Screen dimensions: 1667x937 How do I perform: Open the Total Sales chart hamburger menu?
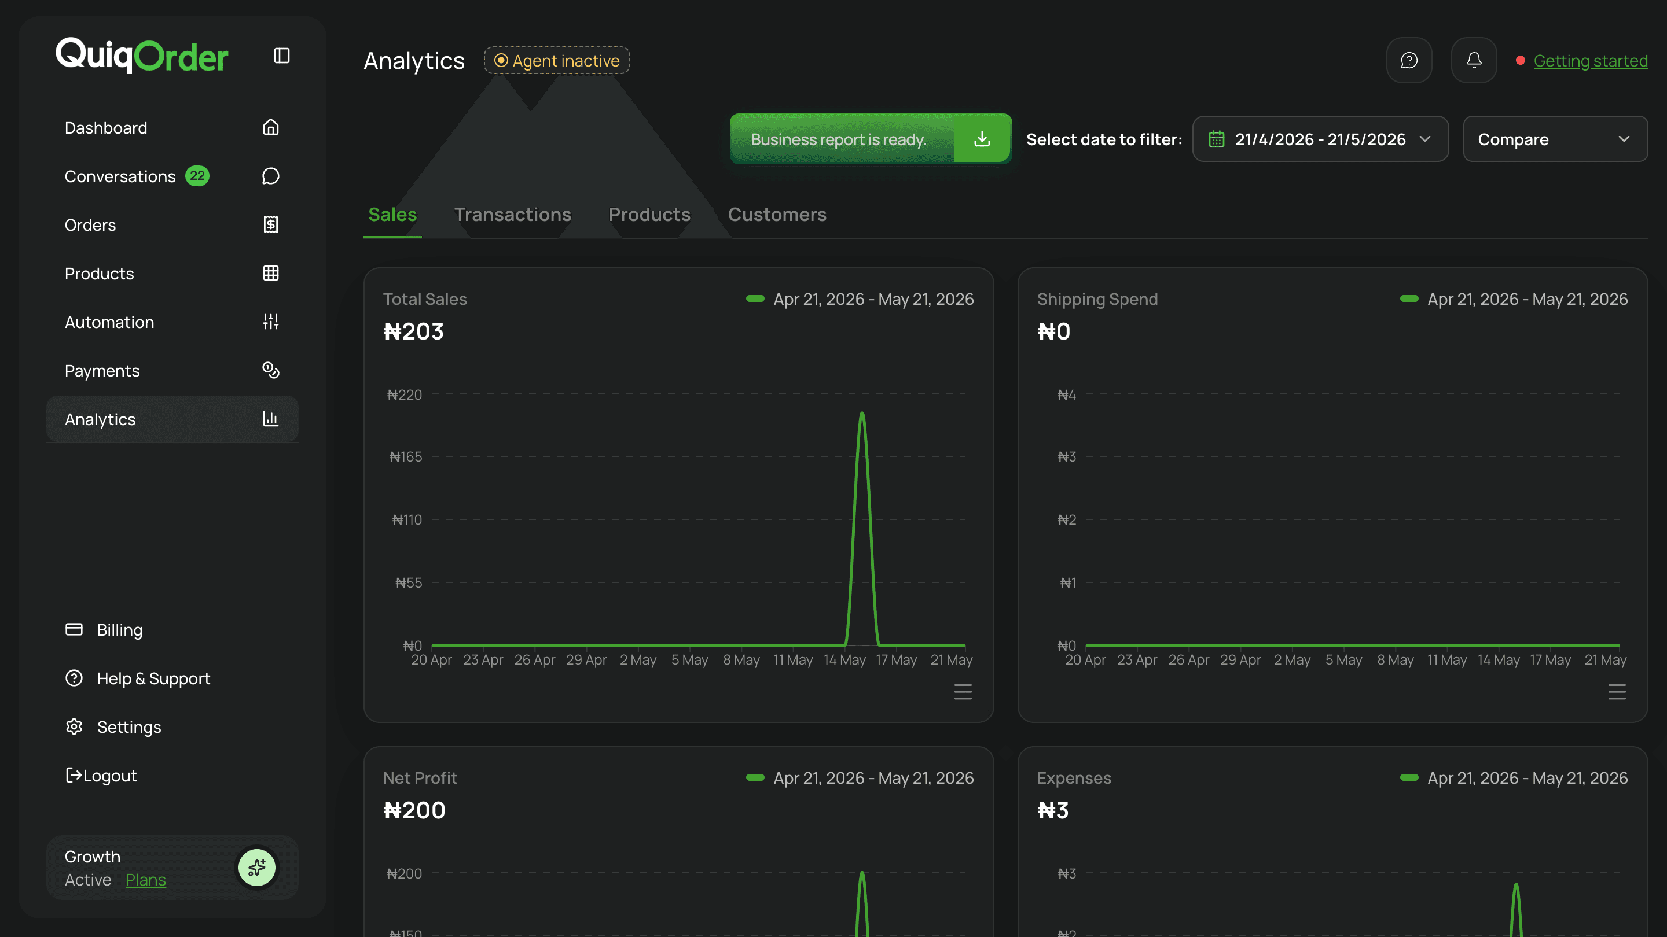point(963,692)
